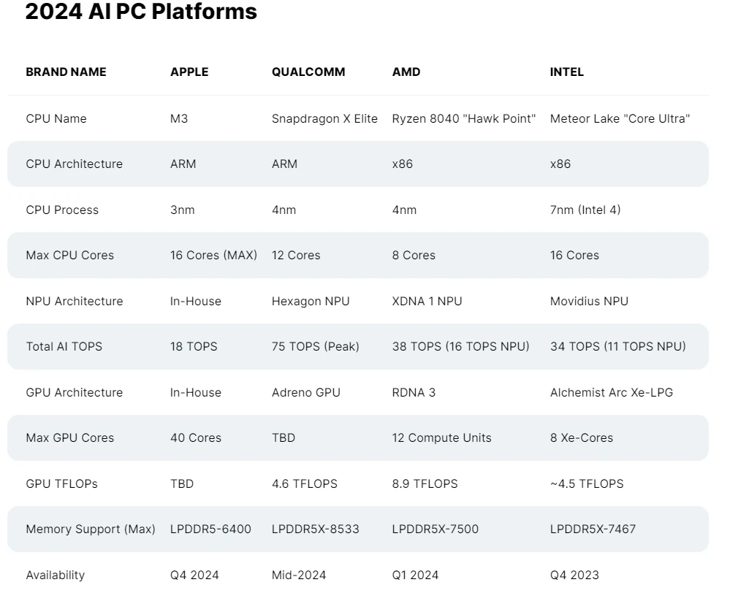
Task: Click the 'LPDDR5X-8533' memory cell
Action: (315, 529)
